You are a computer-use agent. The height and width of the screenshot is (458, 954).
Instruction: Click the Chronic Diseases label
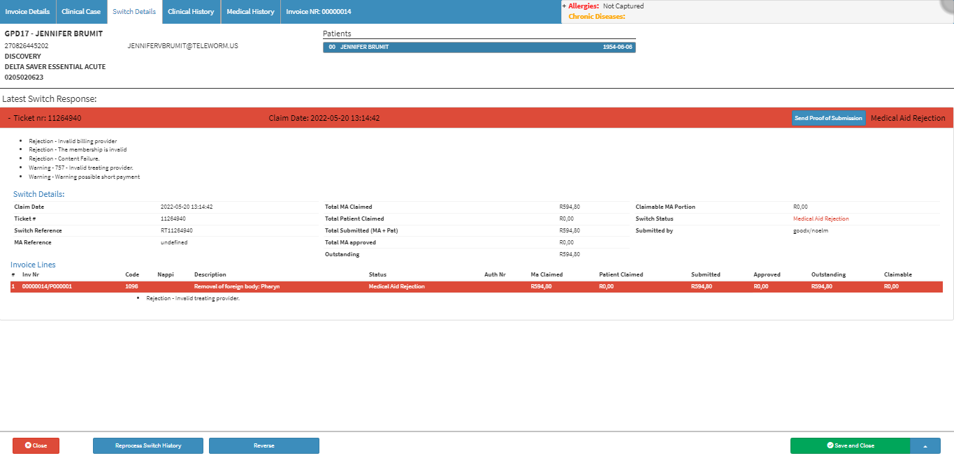coord(597,16)
